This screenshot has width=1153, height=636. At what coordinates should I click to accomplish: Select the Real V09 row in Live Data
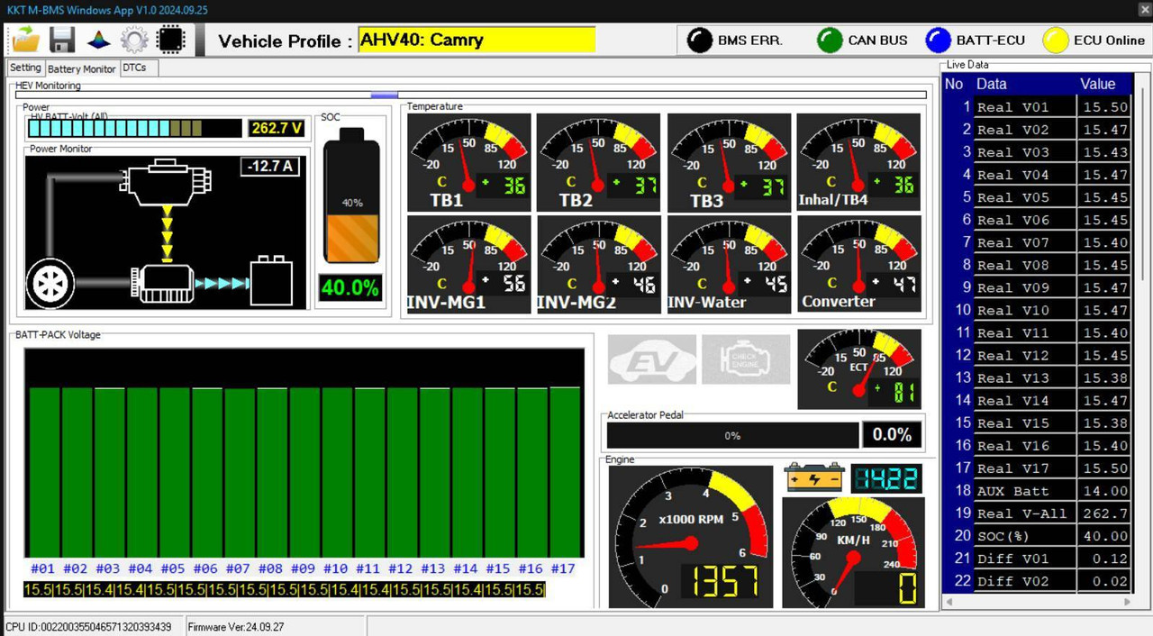tap(1036, 287)
